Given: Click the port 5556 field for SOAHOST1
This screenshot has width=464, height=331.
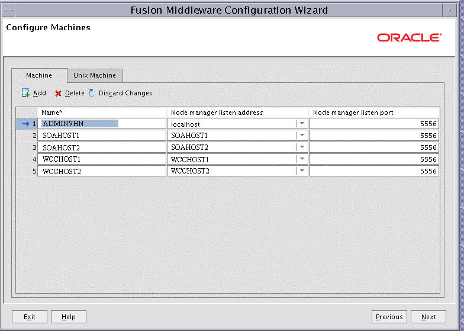Looking at the screenshot, I should point(374,135).
